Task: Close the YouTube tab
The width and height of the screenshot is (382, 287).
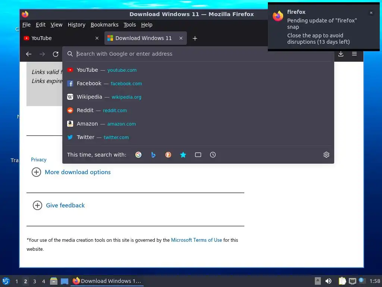Action: point(97,38)
